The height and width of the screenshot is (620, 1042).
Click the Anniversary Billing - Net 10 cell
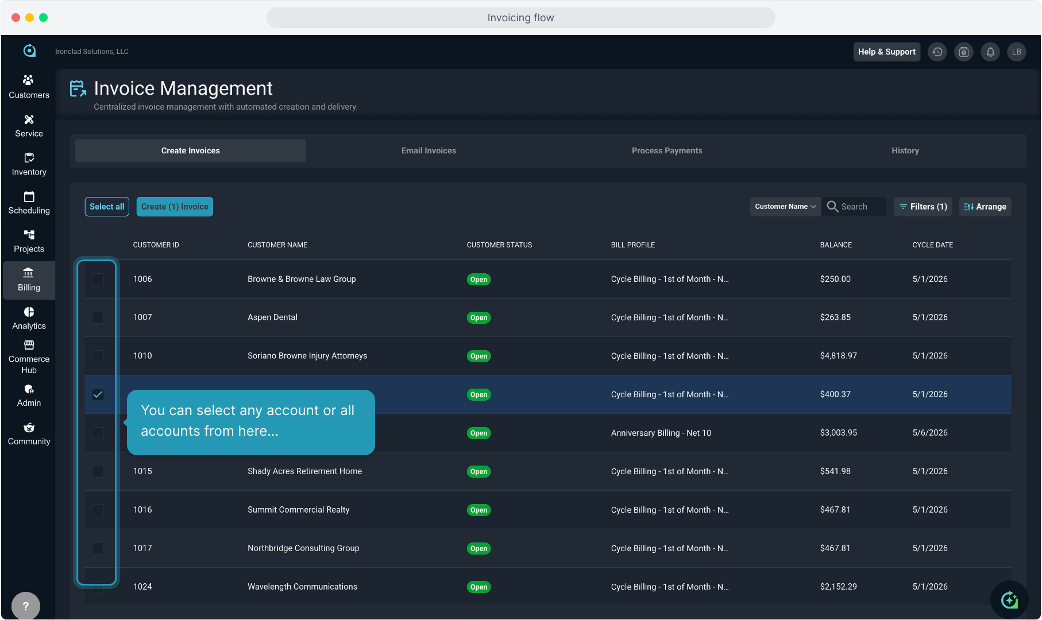click(661, 433)
